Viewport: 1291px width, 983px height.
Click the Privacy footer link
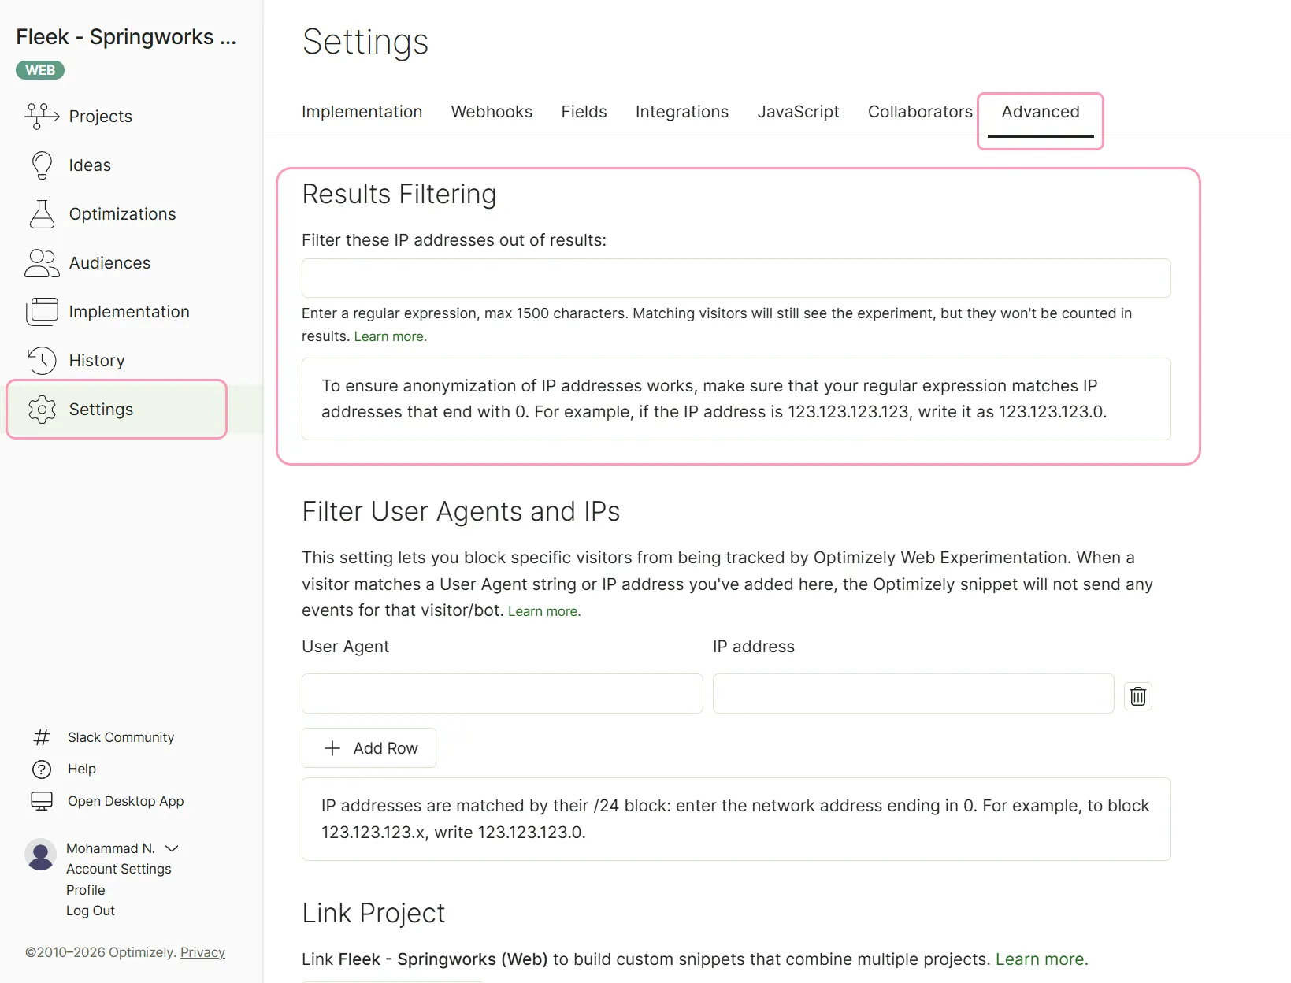[202, 952]
